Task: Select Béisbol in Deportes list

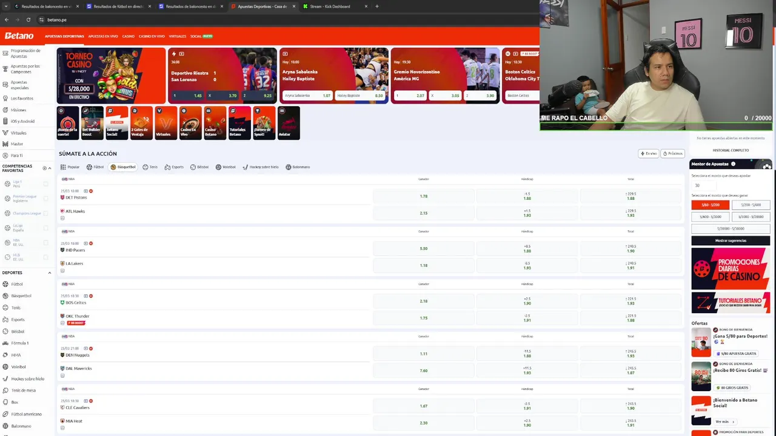Action: click(18, 331)
